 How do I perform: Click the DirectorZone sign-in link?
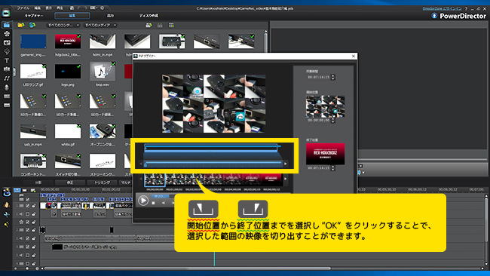pyautogui.click(x=442, y=8)
